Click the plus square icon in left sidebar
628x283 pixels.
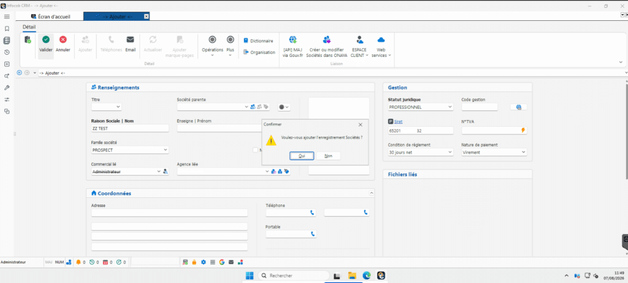pyautogui.click(x=7, y=64)
